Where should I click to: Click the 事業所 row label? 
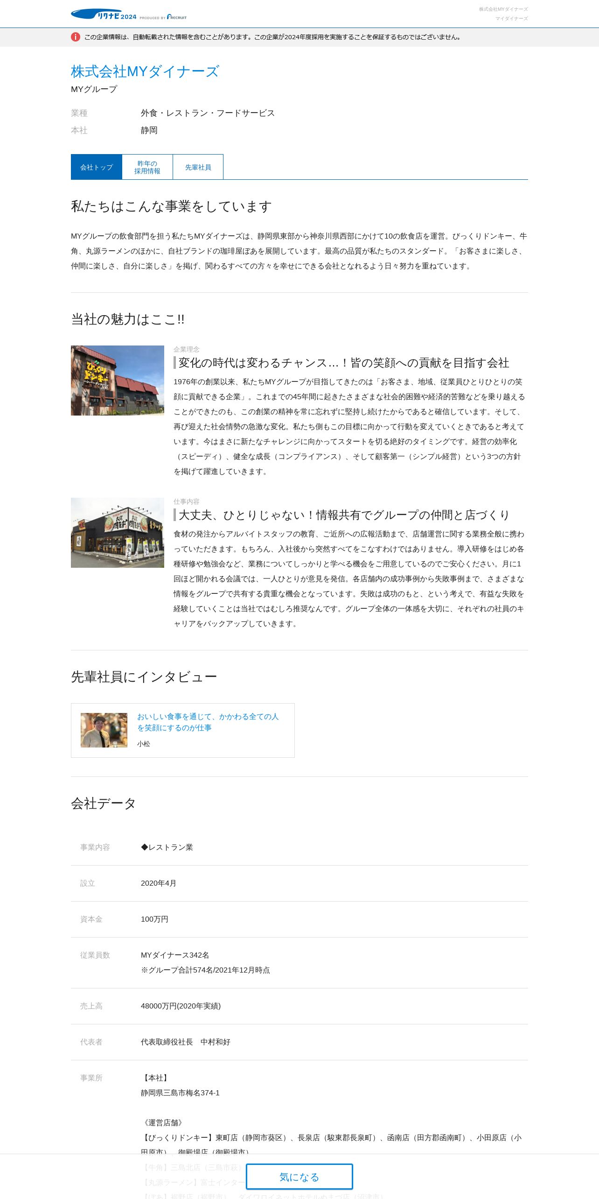91,1078
